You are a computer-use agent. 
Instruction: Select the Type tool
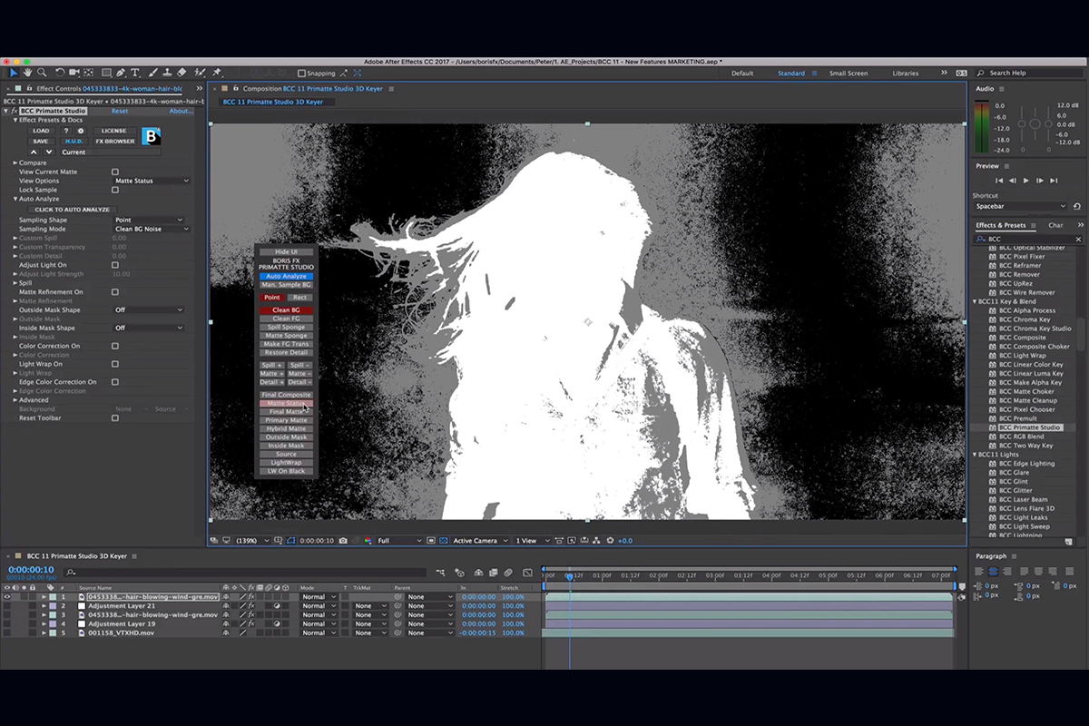135,73
